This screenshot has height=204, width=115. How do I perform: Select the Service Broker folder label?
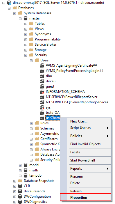pyautogui.click(x=46, y=45)
